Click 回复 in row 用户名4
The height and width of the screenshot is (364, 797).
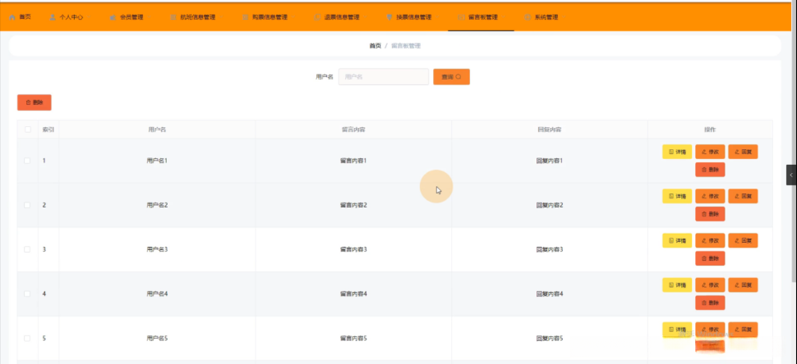click(743, 284)
